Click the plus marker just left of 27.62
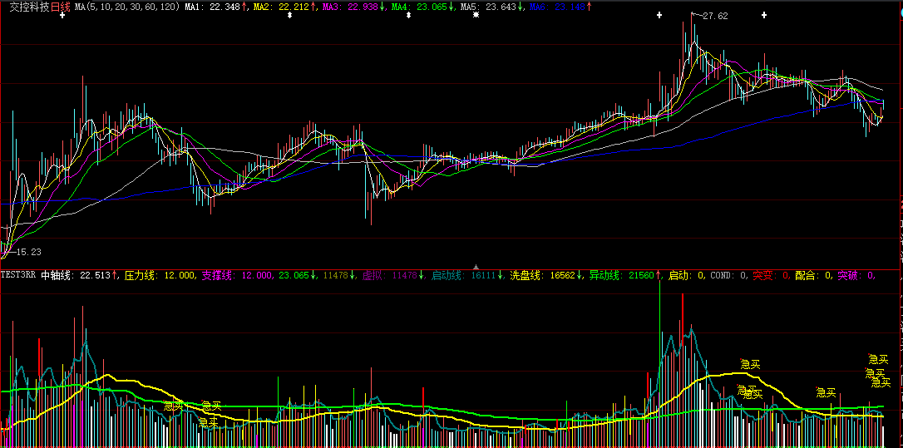 coord(659,16)
